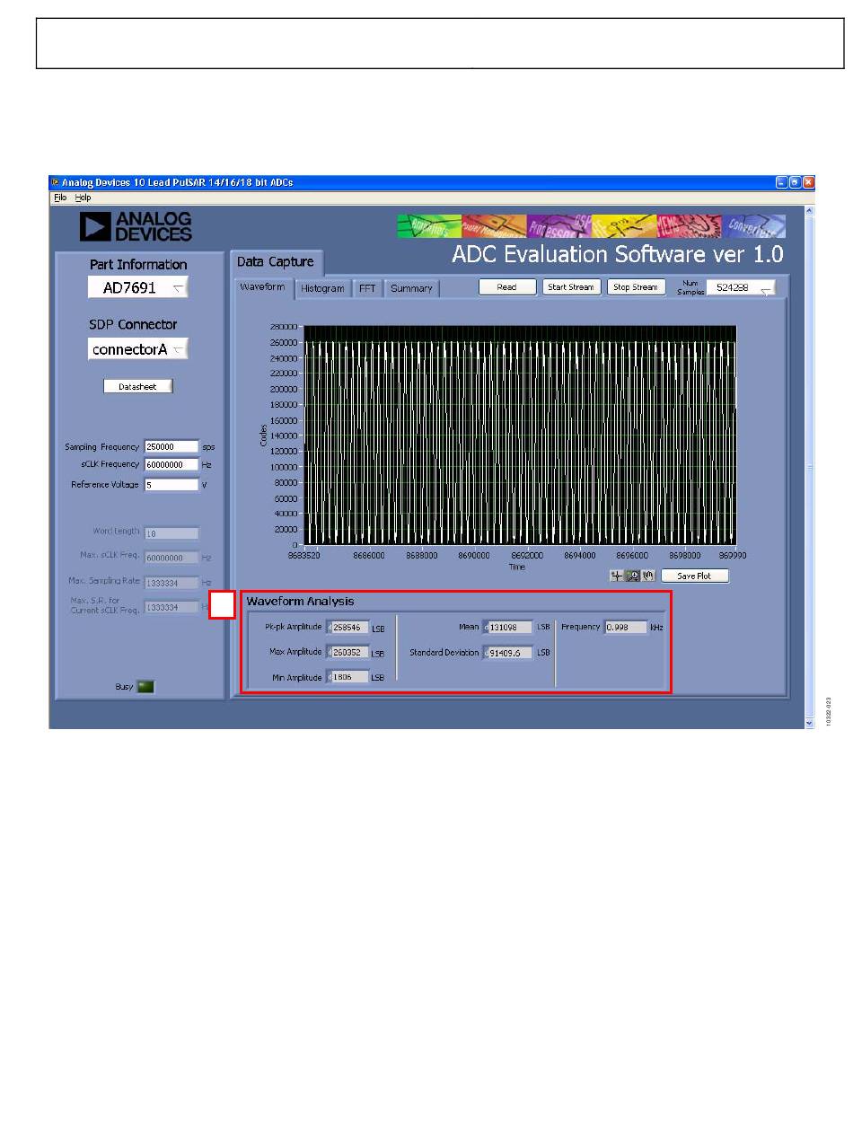Click the Busy indicator LED

tap(145, 687)
